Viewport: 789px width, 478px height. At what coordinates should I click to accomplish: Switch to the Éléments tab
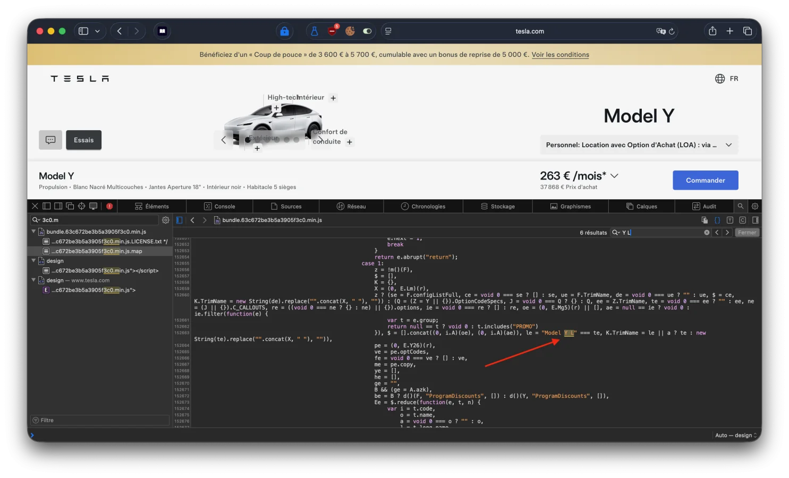(152, 207)
